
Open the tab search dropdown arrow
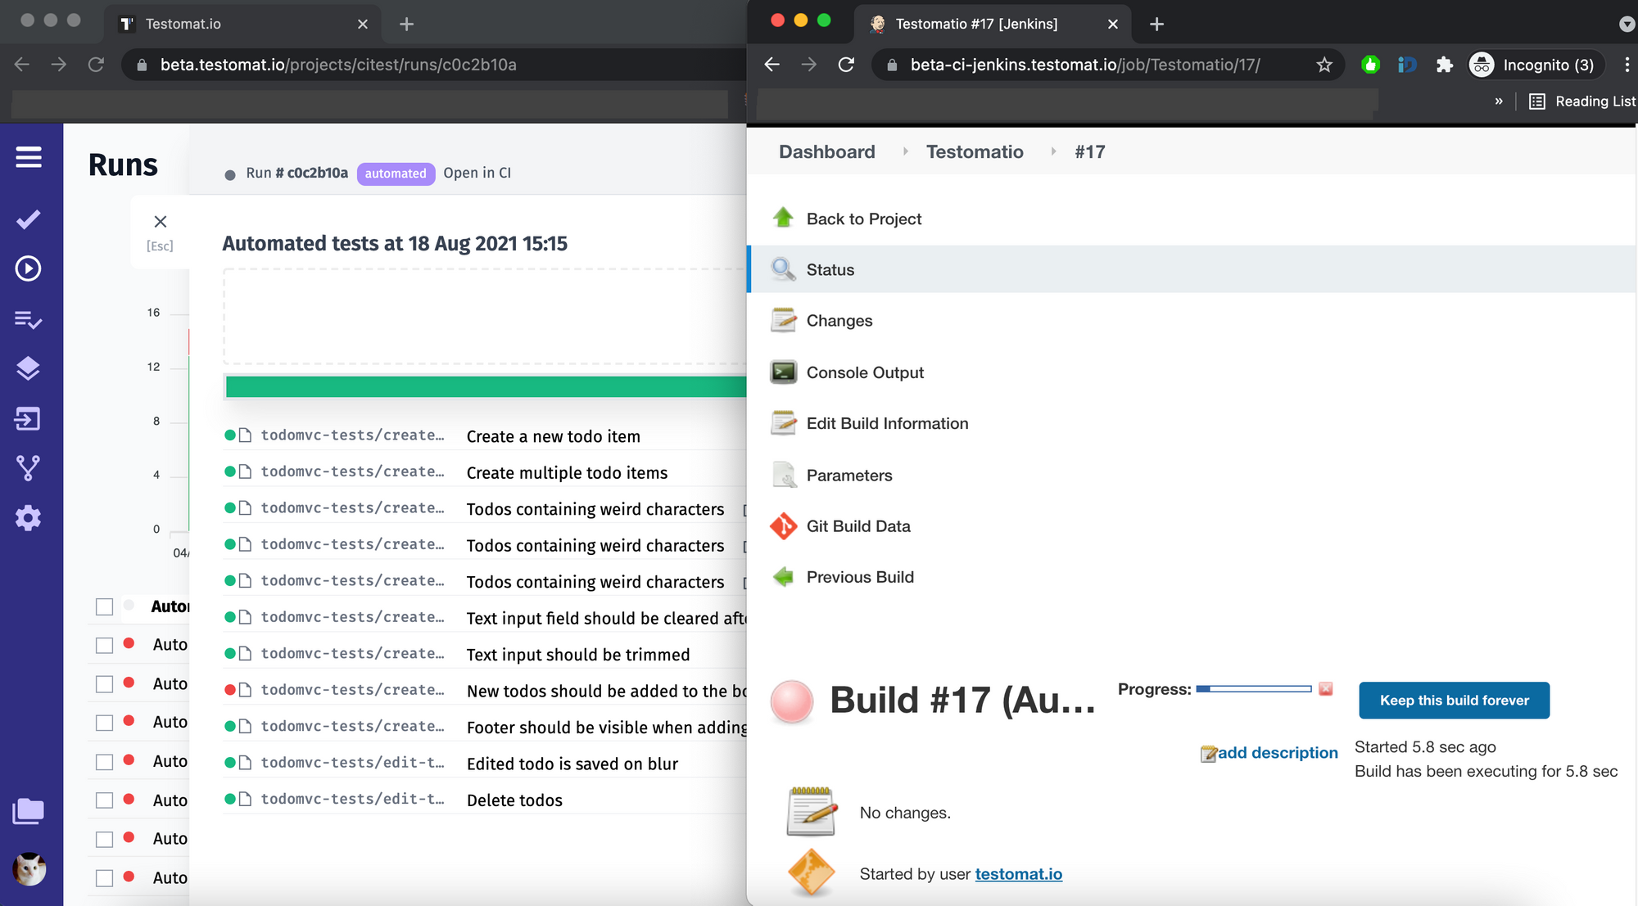click(1627, 24)
